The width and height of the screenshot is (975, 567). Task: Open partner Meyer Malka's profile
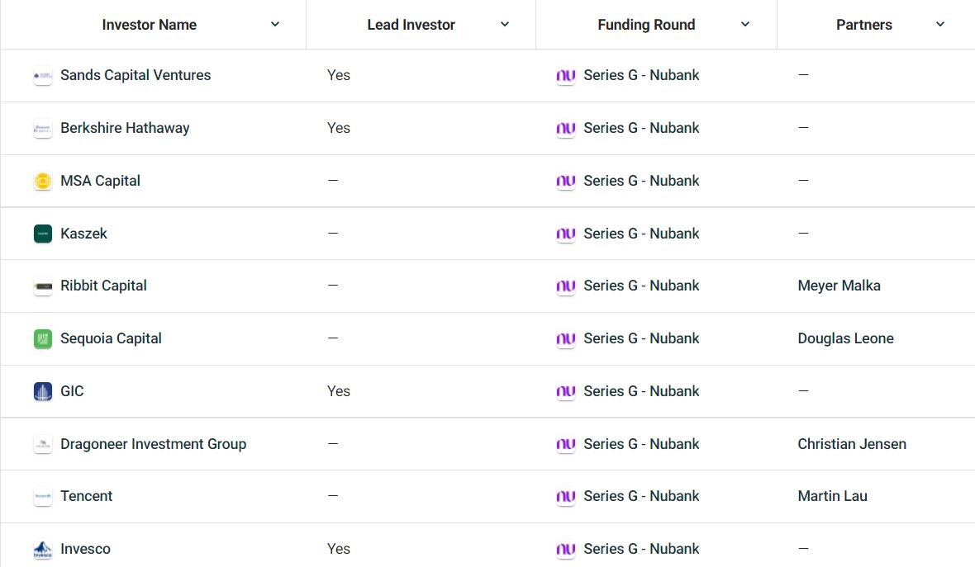tap(839, 286)
